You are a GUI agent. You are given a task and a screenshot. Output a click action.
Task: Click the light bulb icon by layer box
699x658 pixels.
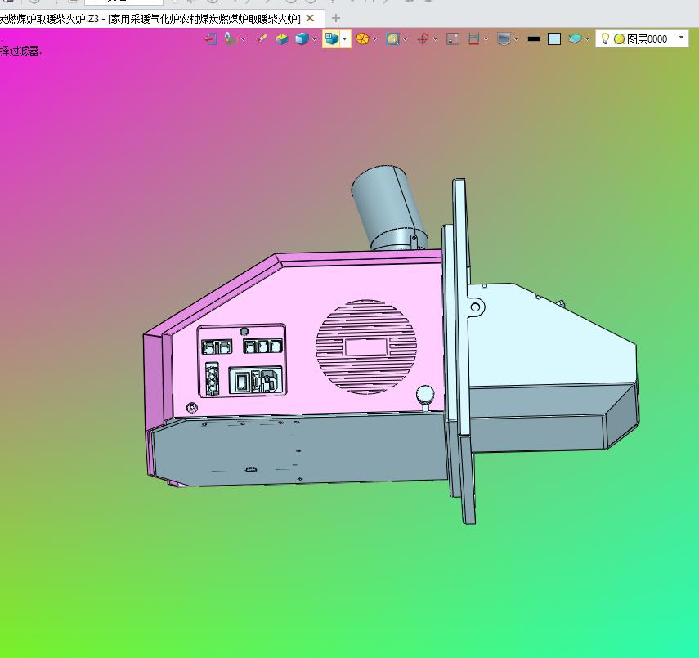click(605, 38)
